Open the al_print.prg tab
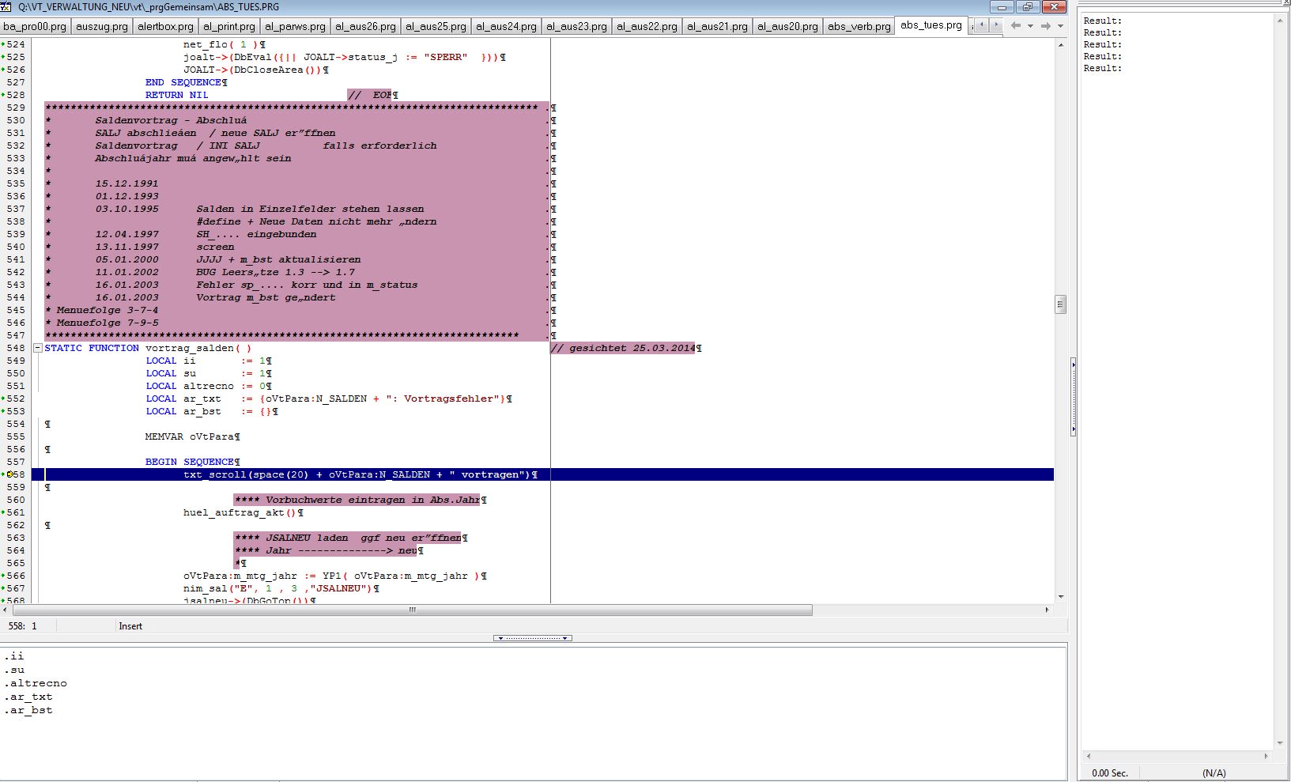1291x782 pixels. [x=228, y=26]
